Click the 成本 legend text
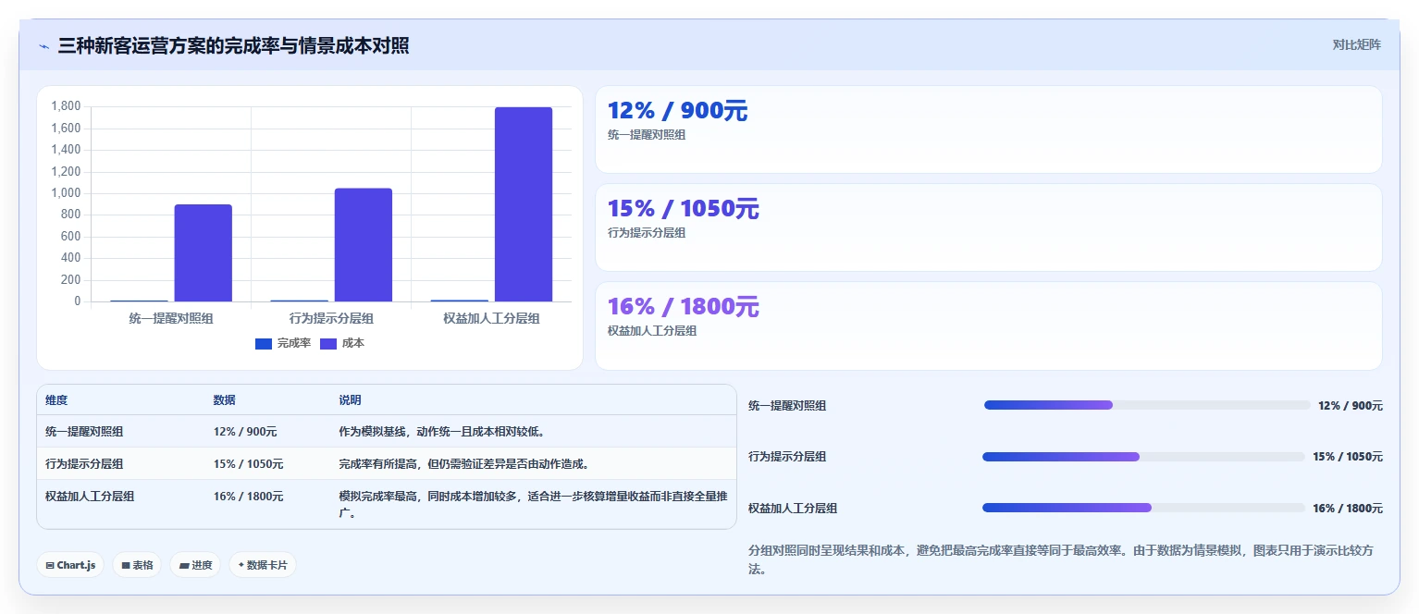 [353, 343]
